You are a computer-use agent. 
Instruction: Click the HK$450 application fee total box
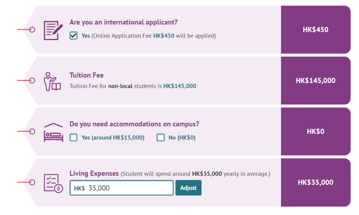pyautogui.click(x=316, y=30)
